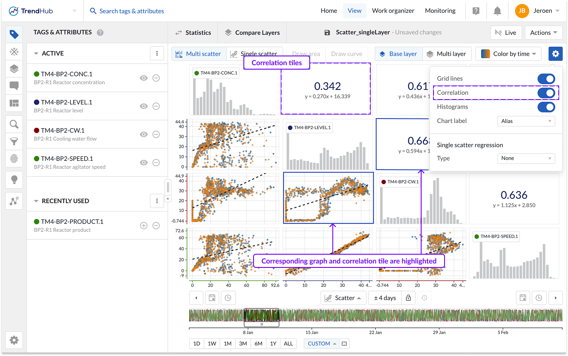Hide the TM4-BP2-CONC.1 tag with eye icon
The image size is (568, 356).
point(143,78)
